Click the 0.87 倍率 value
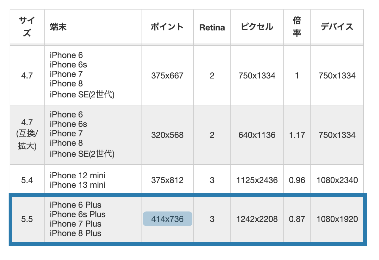Image resolution: width=379 pixels, height=260 pixels. 297,219
